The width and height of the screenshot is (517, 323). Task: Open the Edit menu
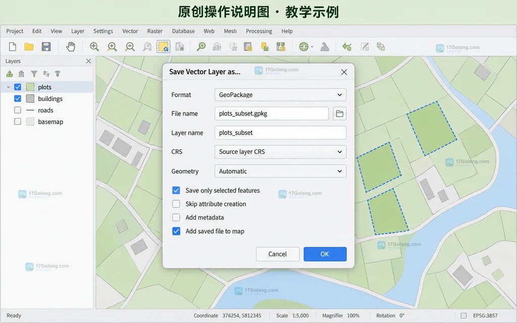(x=36, y=31)
